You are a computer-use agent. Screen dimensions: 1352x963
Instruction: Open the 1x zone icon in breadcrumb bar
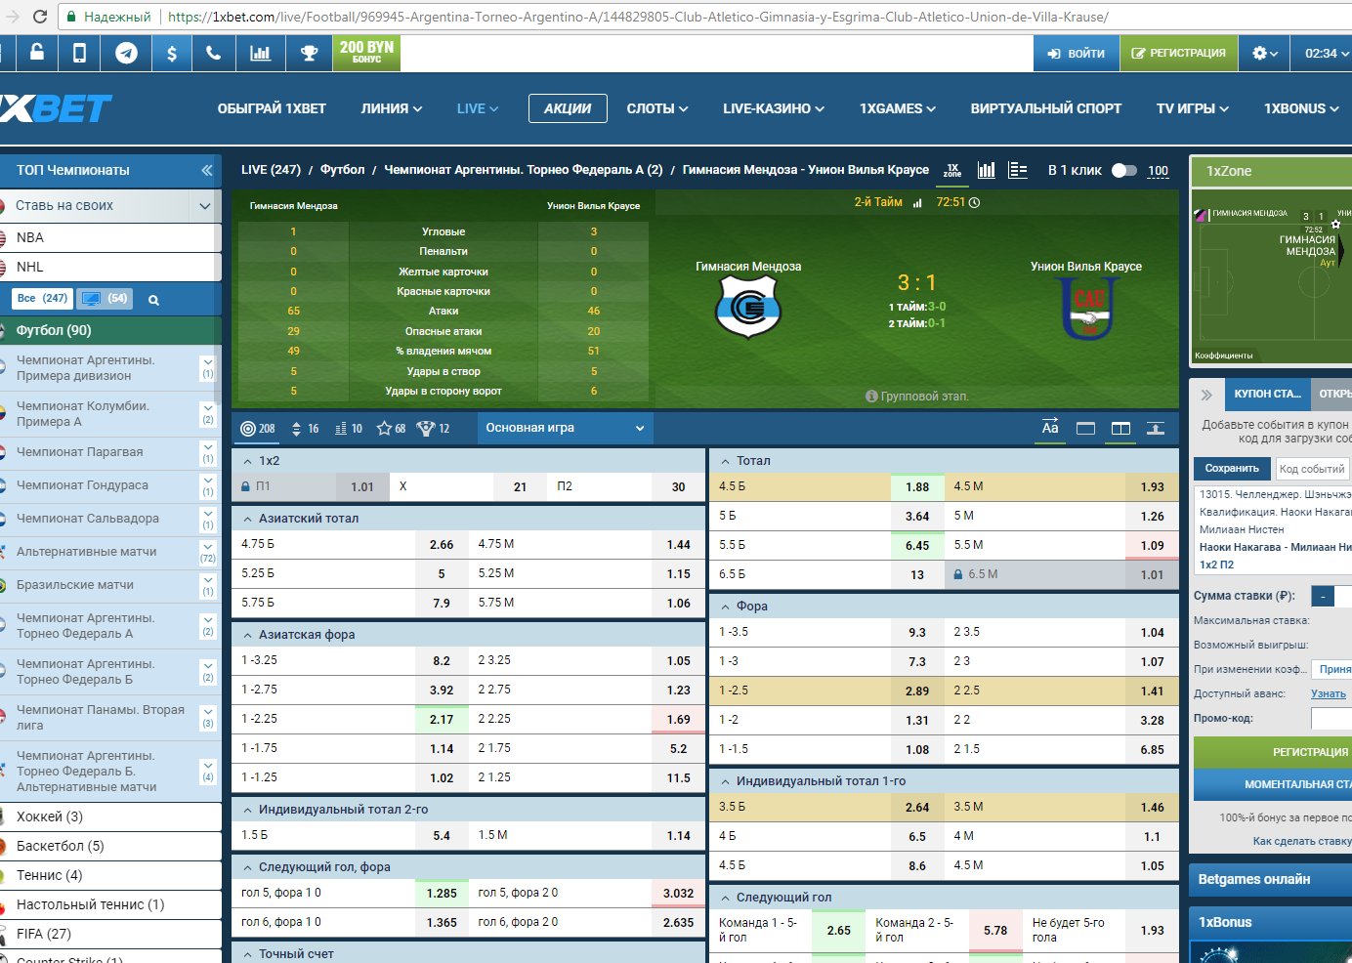coord(952,171)
